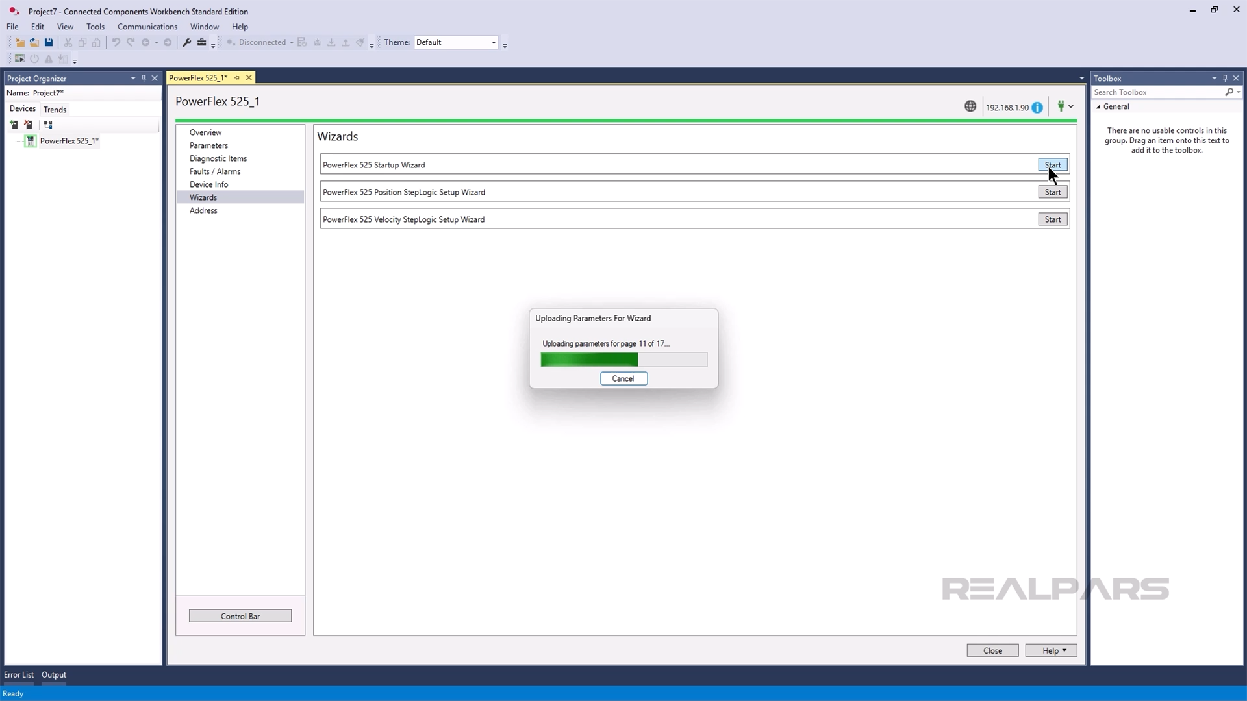
Task: Cancel the parameter upload dialog
Action: 623,378
